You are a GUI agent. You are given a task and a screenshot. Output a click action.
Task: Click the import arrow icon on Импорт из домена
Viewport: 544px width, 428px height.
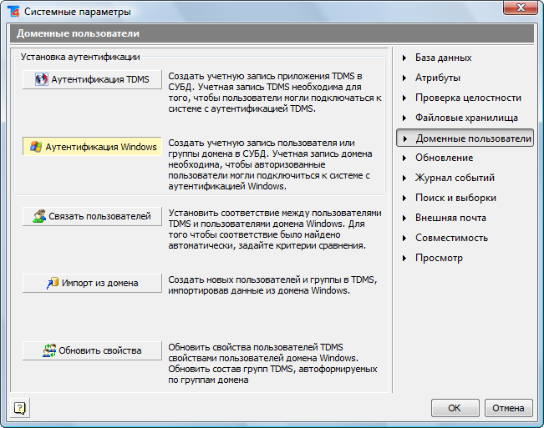[53, 283]
